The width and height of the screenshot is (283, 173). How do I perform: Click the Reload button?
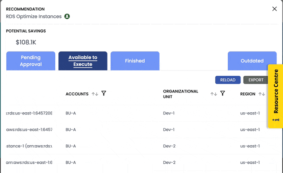228,80
